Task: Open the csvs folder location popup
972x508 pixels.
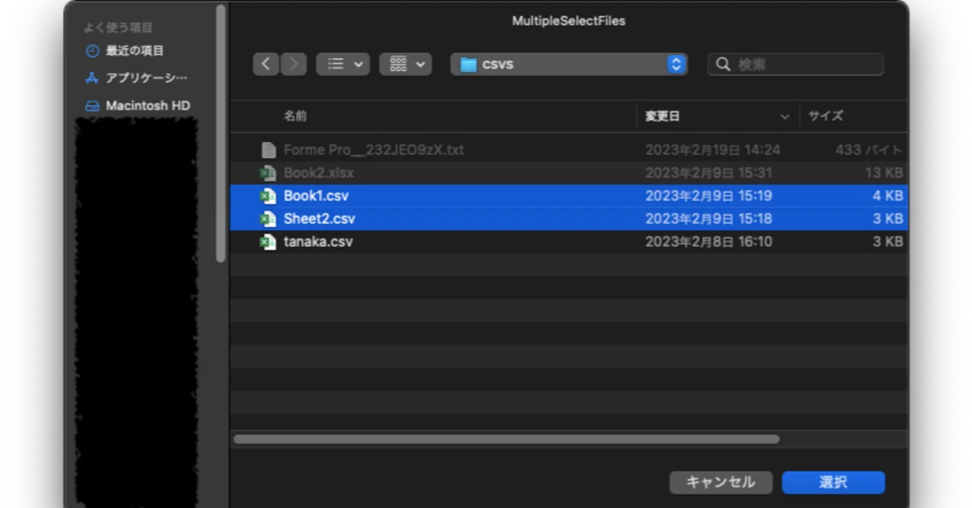Action: point(569,65)
